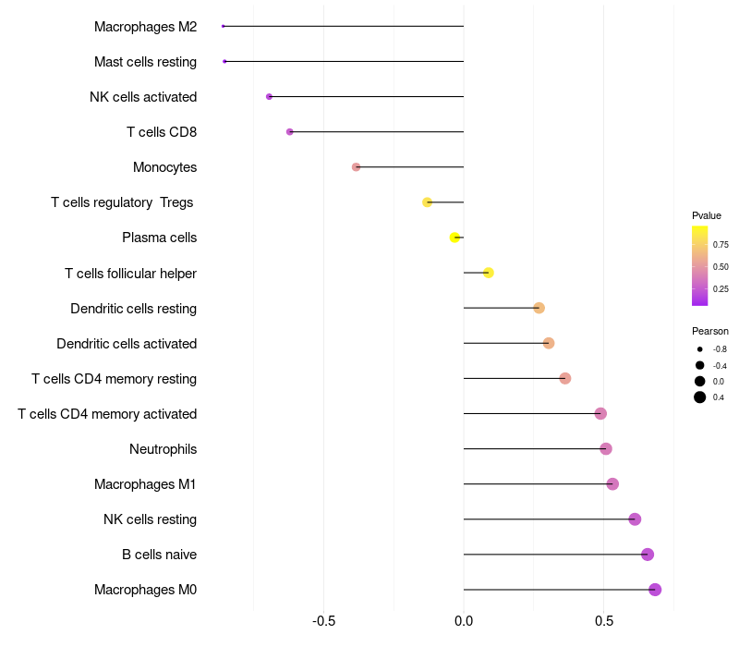Click the 'Pearson' legend title
The height and width of the screenshot is (647, 739).
point(709,331)
